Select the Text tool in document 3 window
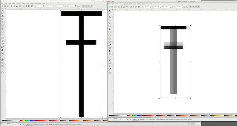Screen dimensions: 237x126 point(2,50)
